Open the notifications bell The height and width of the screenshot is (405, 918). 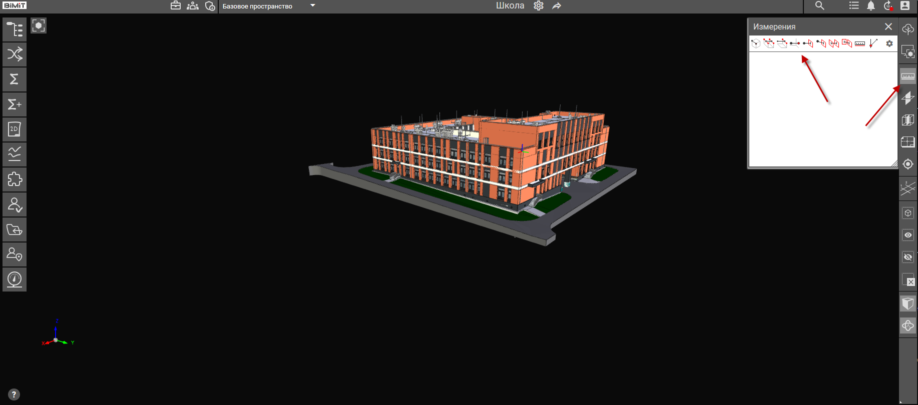click(x=871, y=6)
